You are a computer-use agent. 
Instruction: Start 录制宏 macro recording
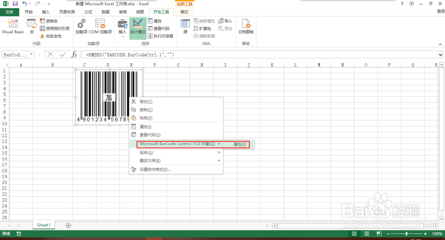point(49,21)
